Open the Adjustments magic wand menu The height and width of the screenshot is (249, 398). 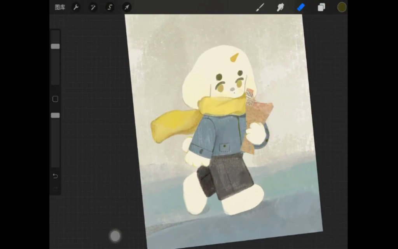(x=93, y=7)
